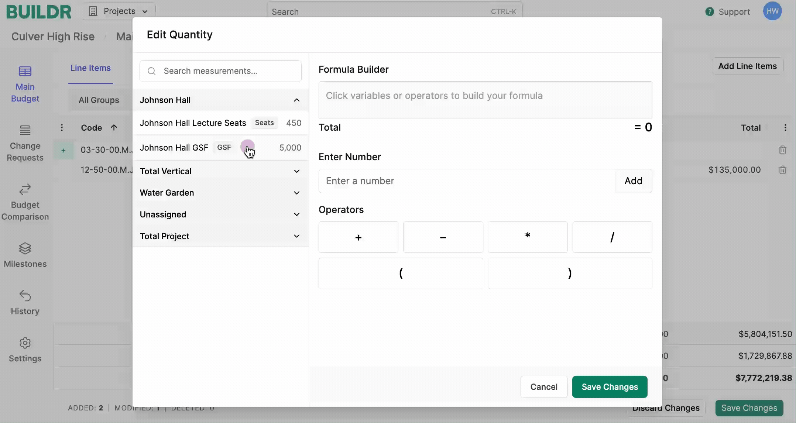Switch to the Line Items tab
Image resolution: width=796 pixels, height=423 pixels.
pyautogui.click(x=90, y=68)
